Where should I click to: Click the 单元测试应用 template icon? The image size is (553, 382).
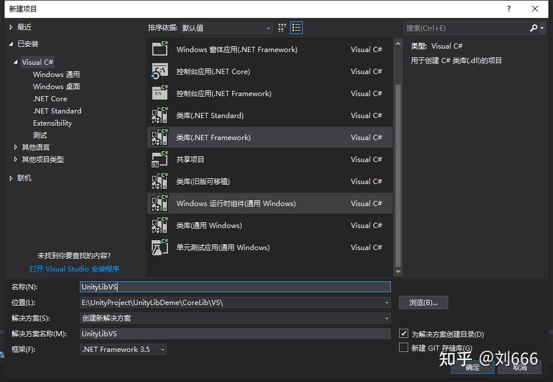160,247
